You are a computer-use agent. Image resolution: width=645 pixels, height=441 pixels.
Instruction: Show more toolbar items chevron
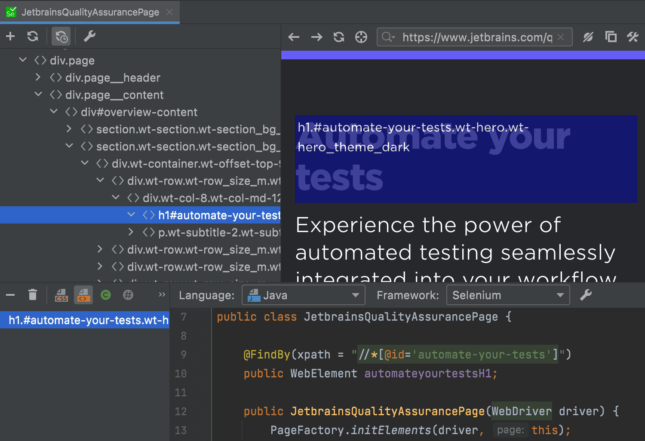tap(162, 295)
